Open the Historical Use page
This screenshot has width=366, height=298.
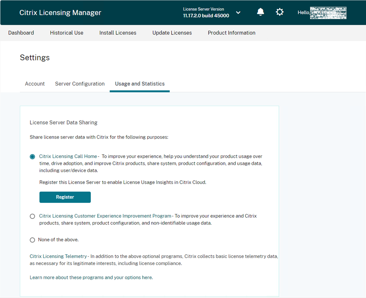tap(66, 33)
